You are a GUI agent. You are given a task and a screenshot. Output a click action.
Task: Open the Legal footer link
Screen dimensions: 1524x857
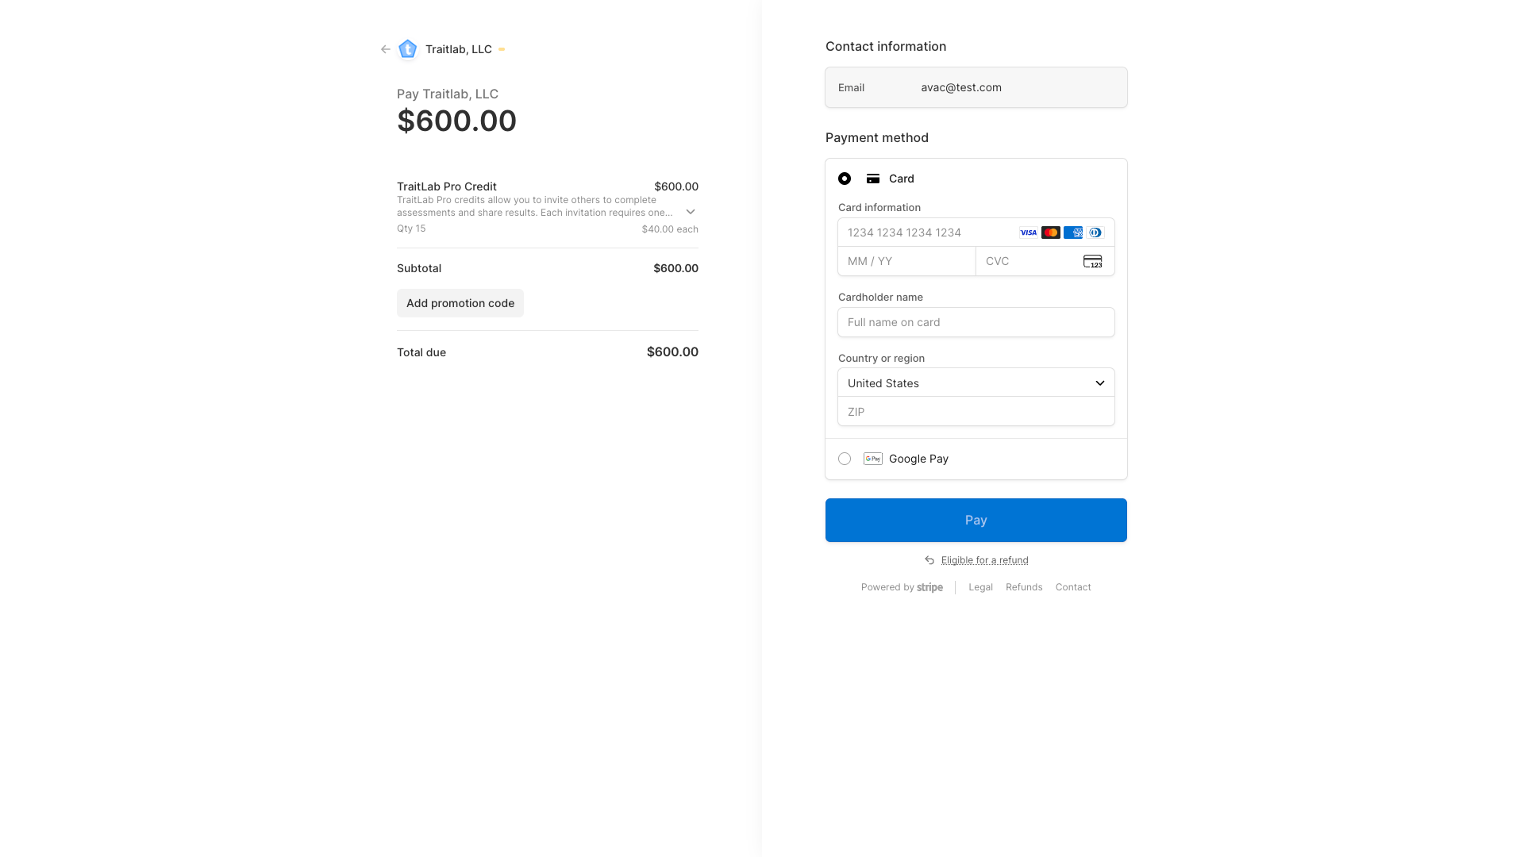pos(980,587)
